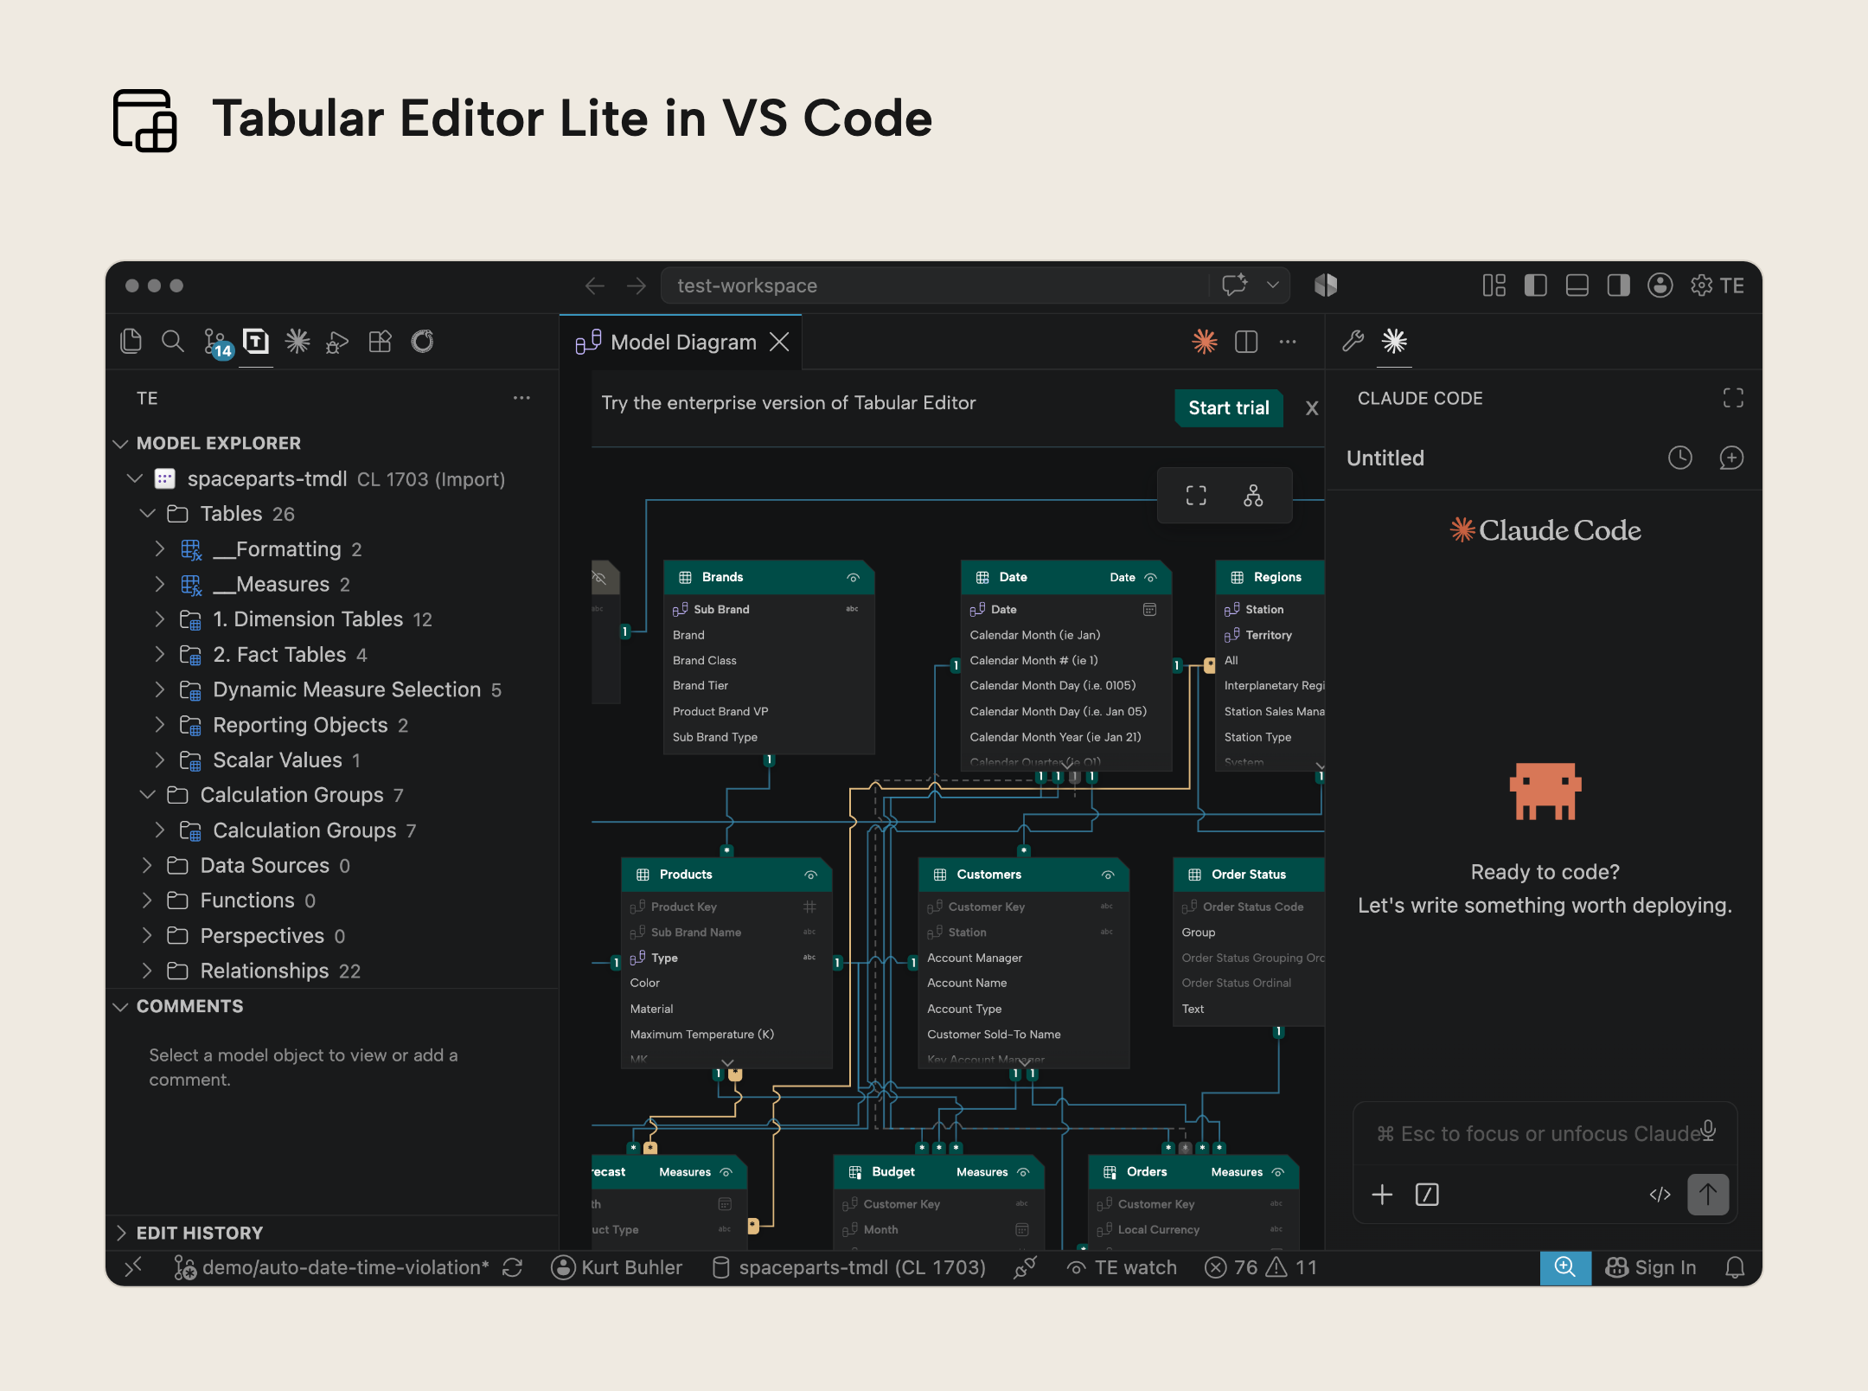Viewport: 1868px width, 1391px height.
Task: Click the Start trial button
Action: pyautogui.click(x=1228, y=407)
